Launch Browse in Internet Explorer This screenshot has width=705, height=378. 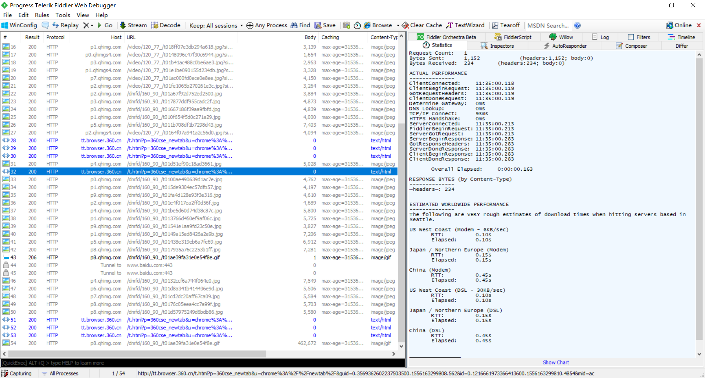pyautogui.click(x=378, y=25)
